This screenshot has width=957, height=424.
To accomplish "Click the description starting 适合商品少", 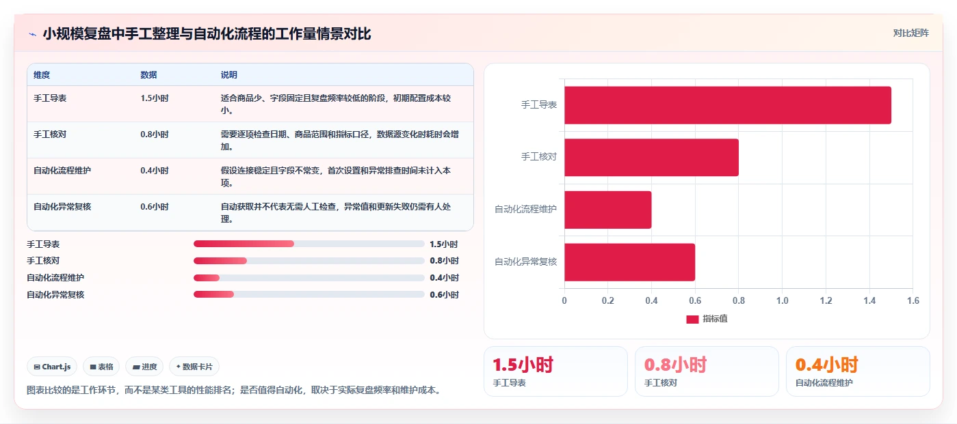I will click(x=335, y=104).
